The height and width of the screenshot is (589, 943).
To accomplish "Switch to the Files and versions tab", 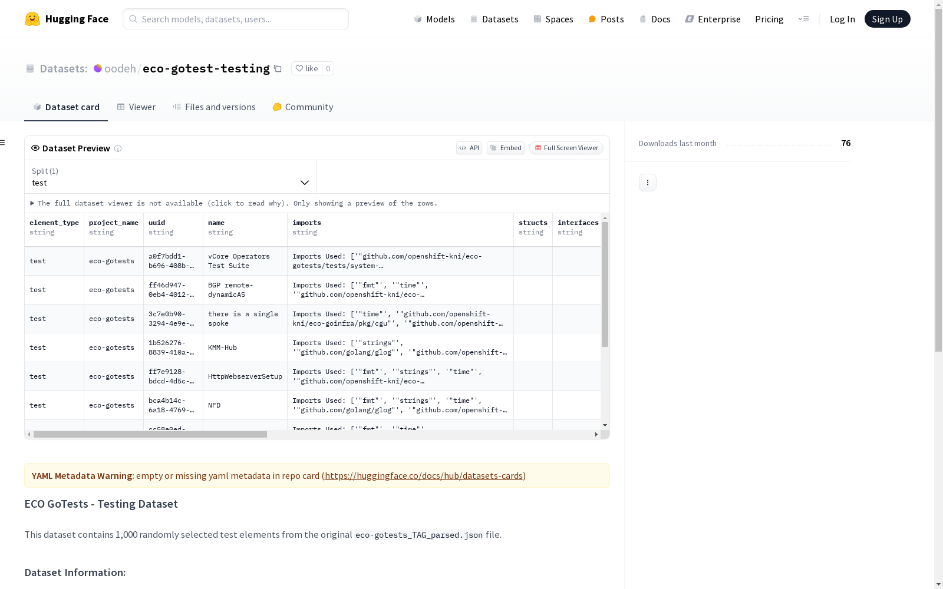I will click(x=214, y=107).
